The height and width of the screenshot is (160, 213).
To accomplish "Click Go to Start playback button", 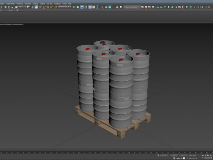I will point(203,155).
